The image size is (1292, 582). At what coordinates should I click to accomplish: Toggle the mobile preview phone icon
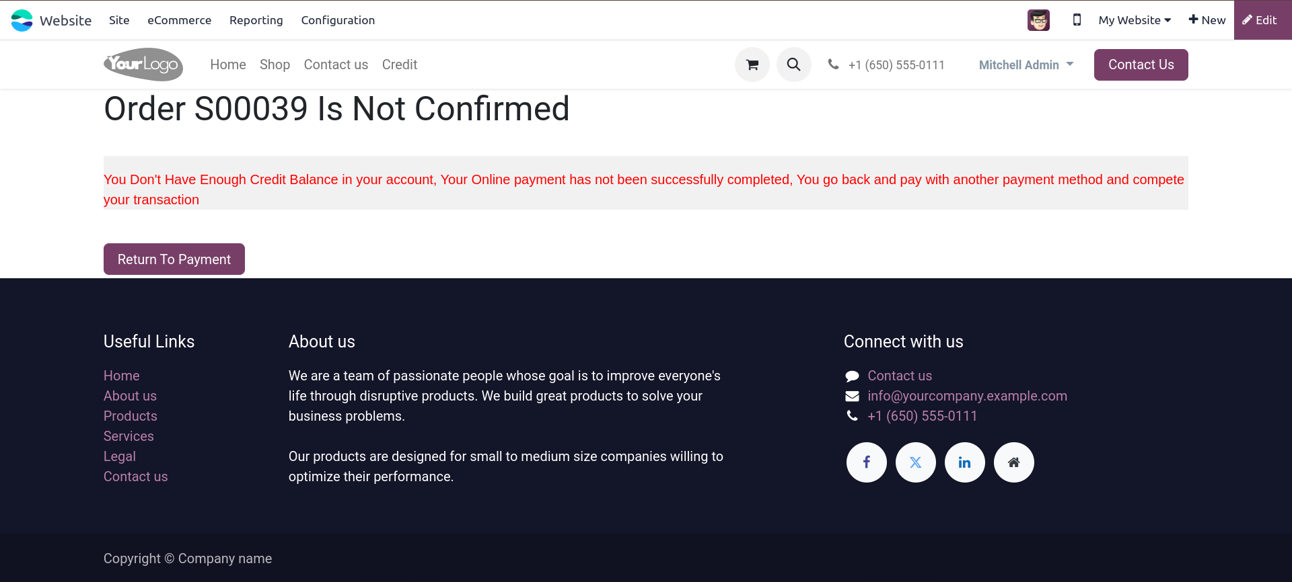tap(1077, 20)
